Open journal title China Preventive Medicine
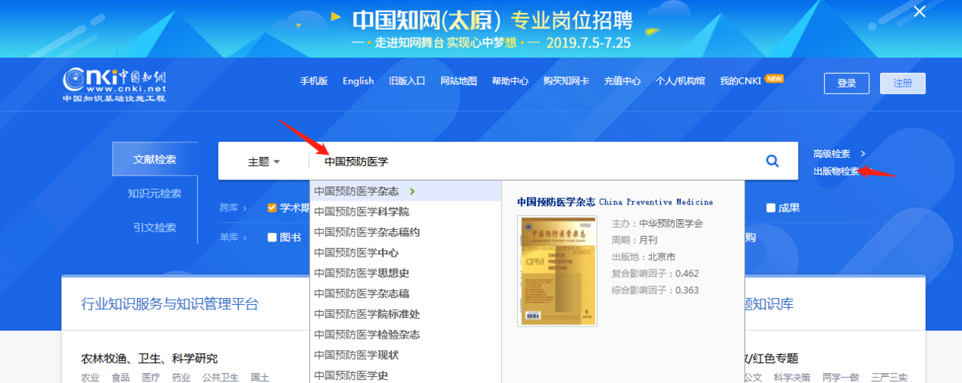This screenshot has height=383, width=962. 615,202
